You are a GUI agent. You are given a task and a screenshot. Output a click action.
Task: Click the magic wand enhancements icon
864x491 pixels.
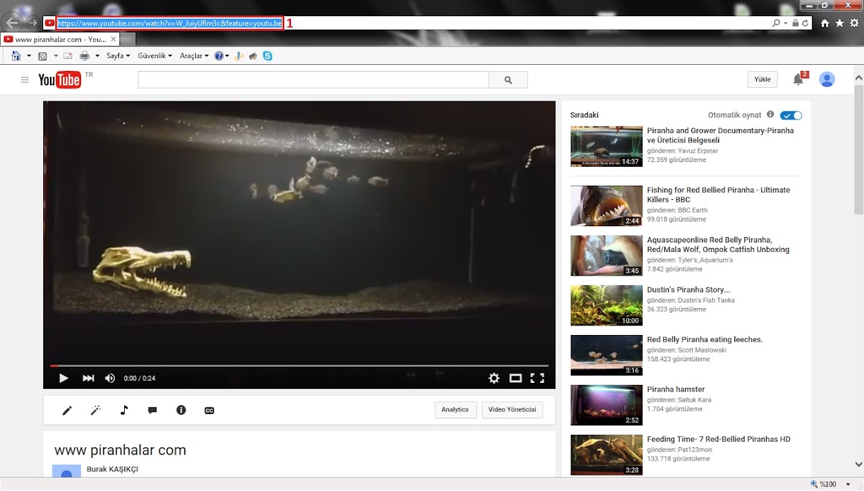click(95, 410)
